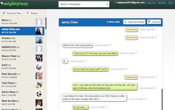Open the Help link
The image size is (175, 110).
coord(170,3)
